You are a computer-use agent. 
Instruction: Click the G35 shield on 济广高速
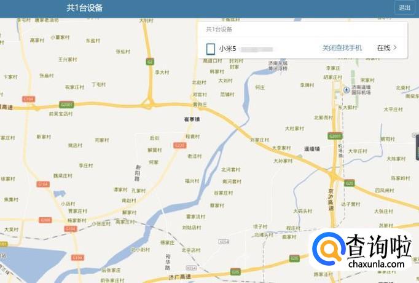point(235,273)
